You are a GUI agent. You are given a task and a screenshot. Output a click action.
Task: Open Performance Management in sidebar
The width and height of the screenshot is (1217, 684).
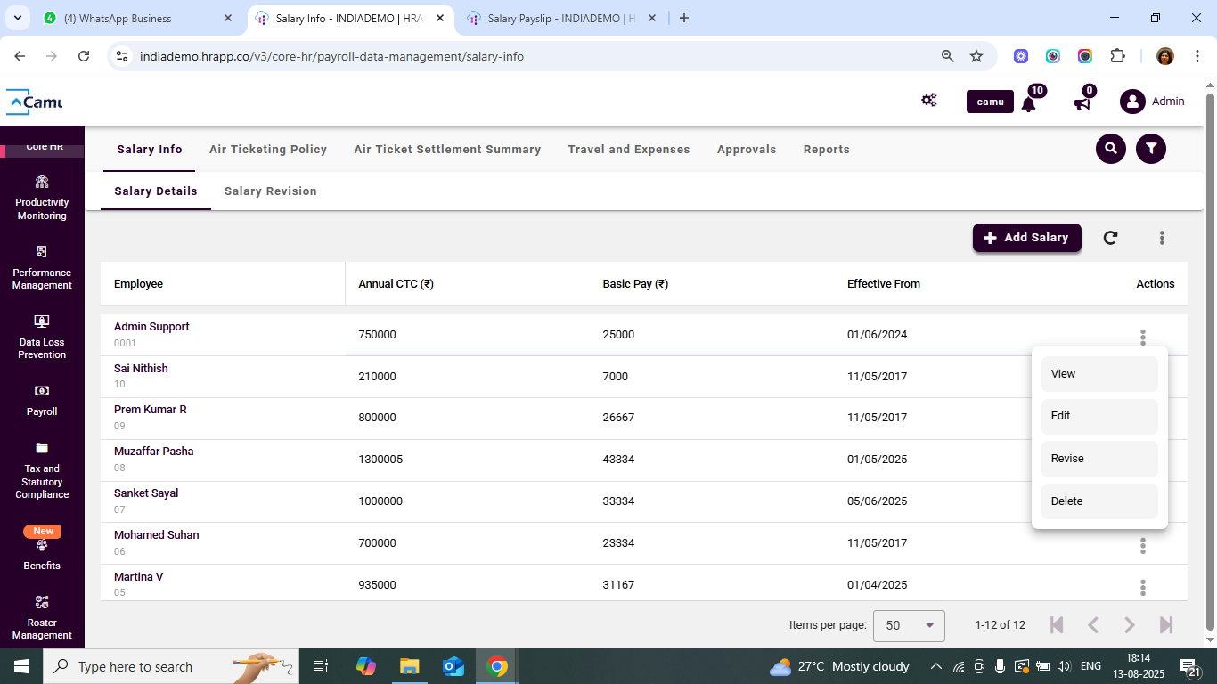pos(42,267)
